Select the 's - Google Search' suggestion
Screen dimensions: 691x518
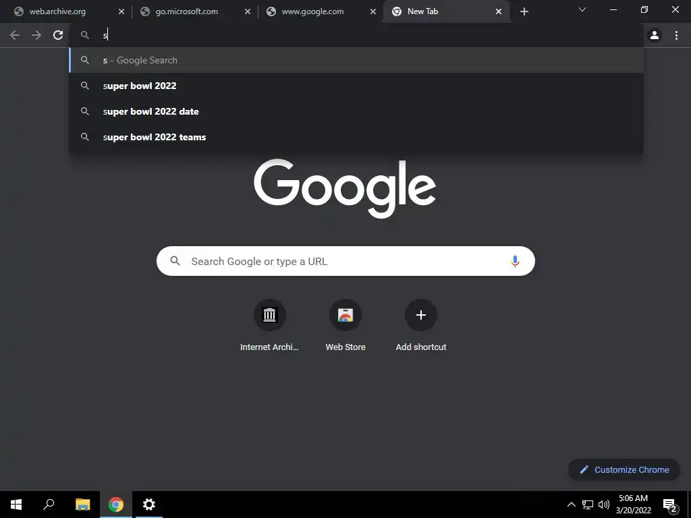click(x=356, y=60)
